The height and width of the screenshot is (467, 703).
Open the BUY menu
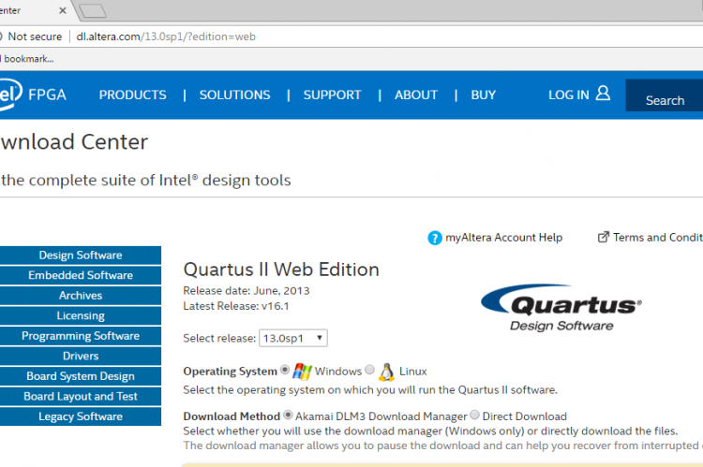[x=484, y=95]
